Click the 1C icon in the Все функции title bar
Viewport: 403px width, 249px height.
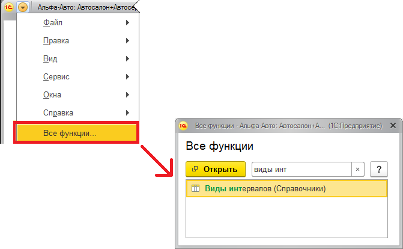tap(183, 126)
